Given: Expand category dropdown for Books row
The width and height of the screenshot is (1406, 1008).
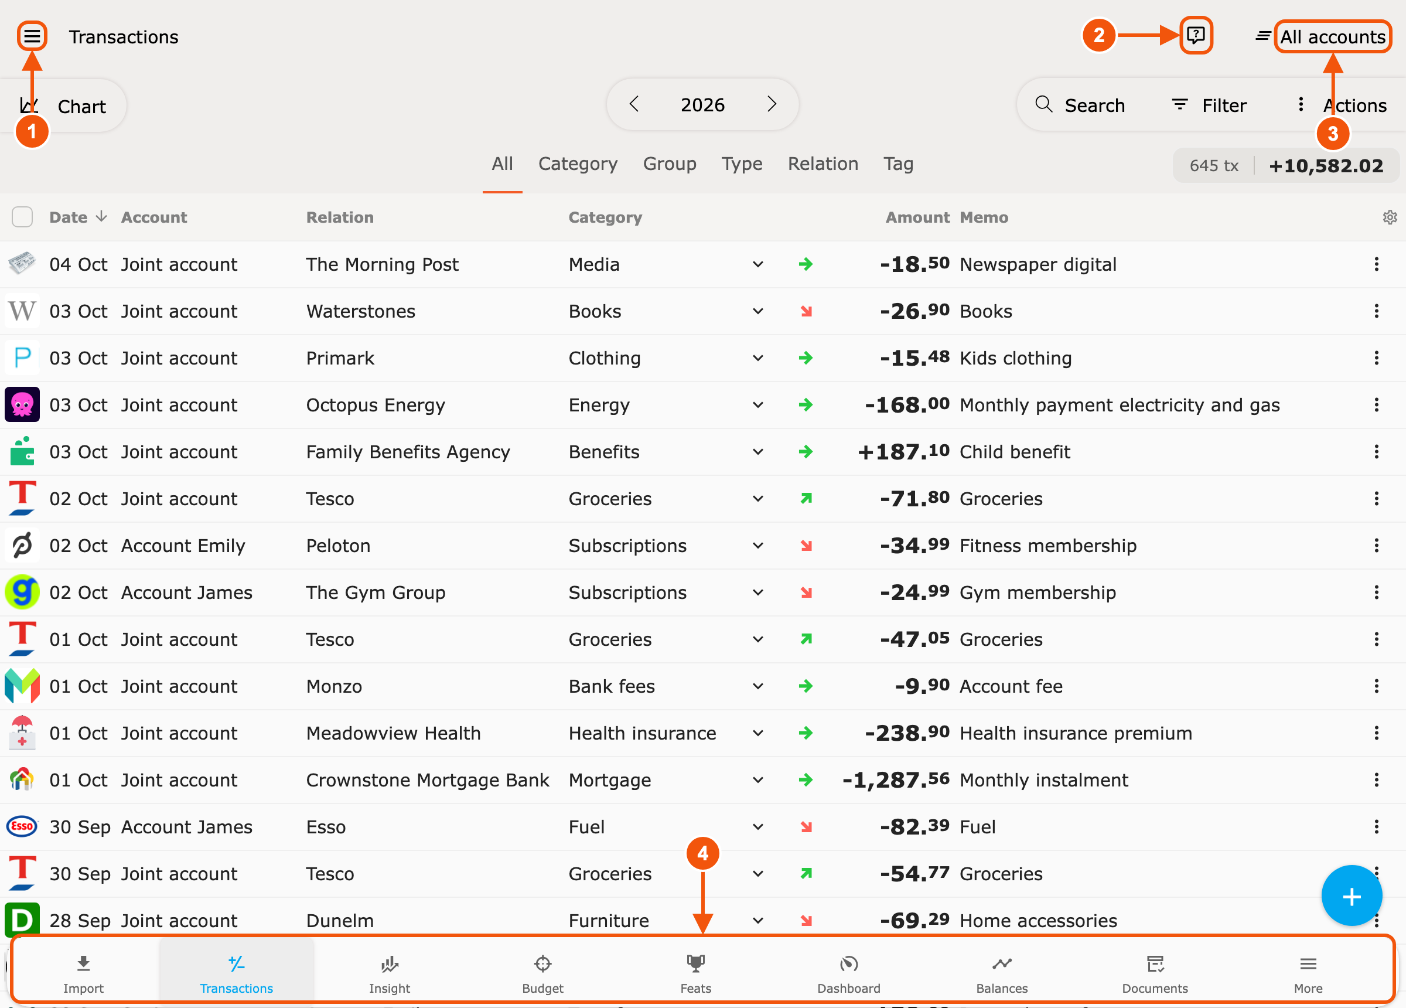Looking at the screenshot, I should (x=757, y=311).
